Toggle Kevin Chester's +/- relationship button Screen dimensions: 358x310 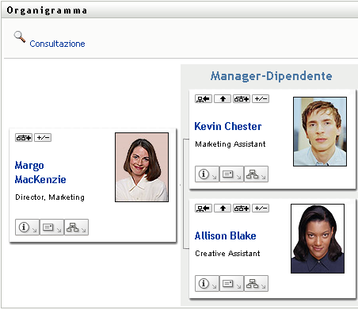pos(261,99)
